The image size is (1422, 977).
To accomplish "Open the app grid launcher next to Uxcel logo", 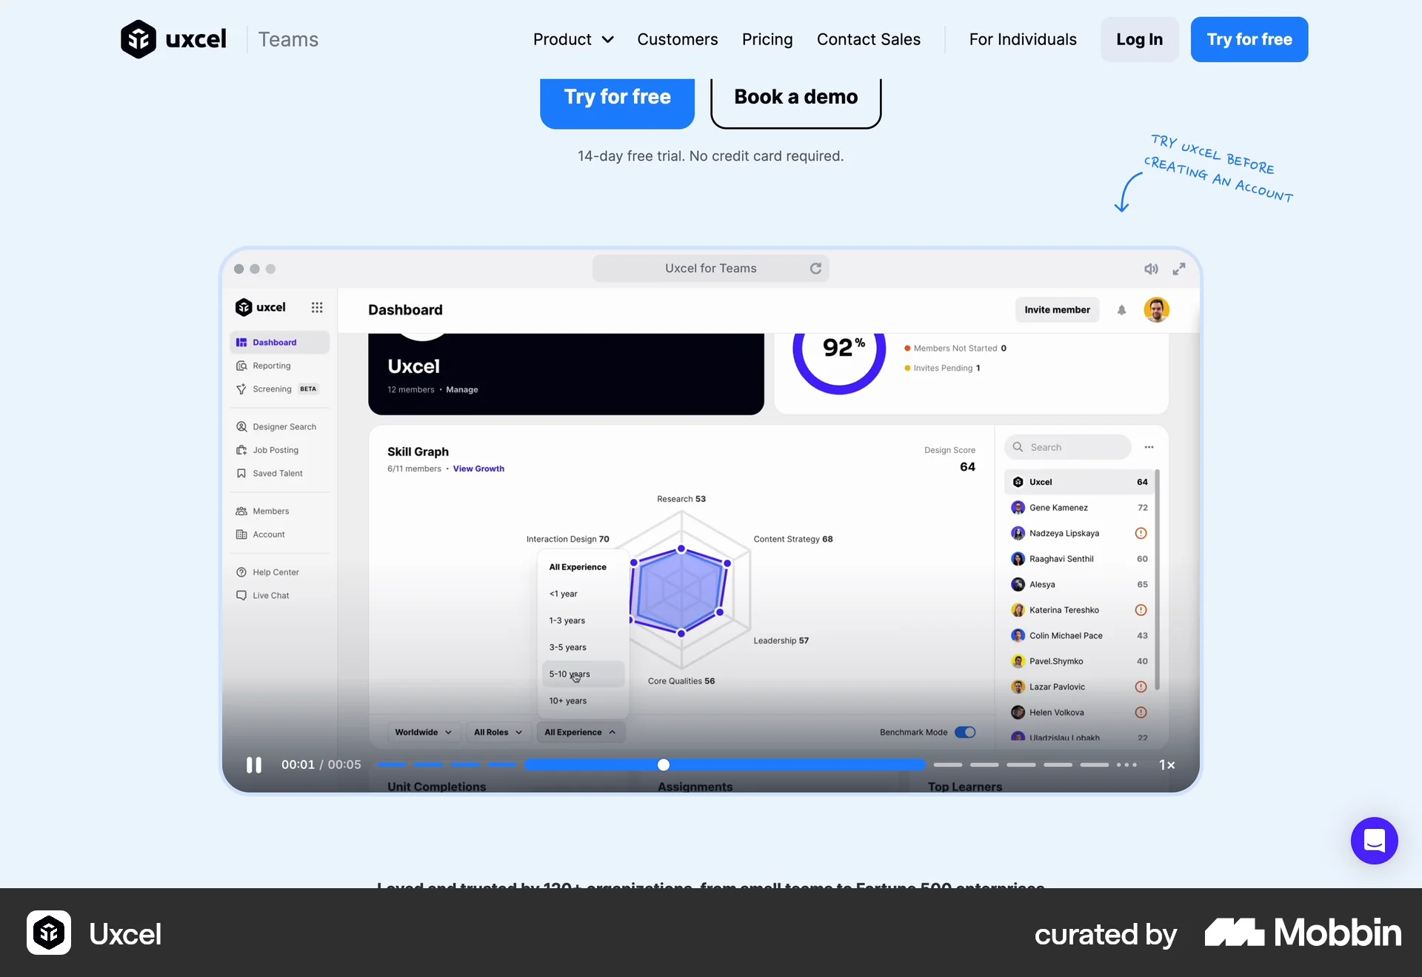I will click(317, 307).
